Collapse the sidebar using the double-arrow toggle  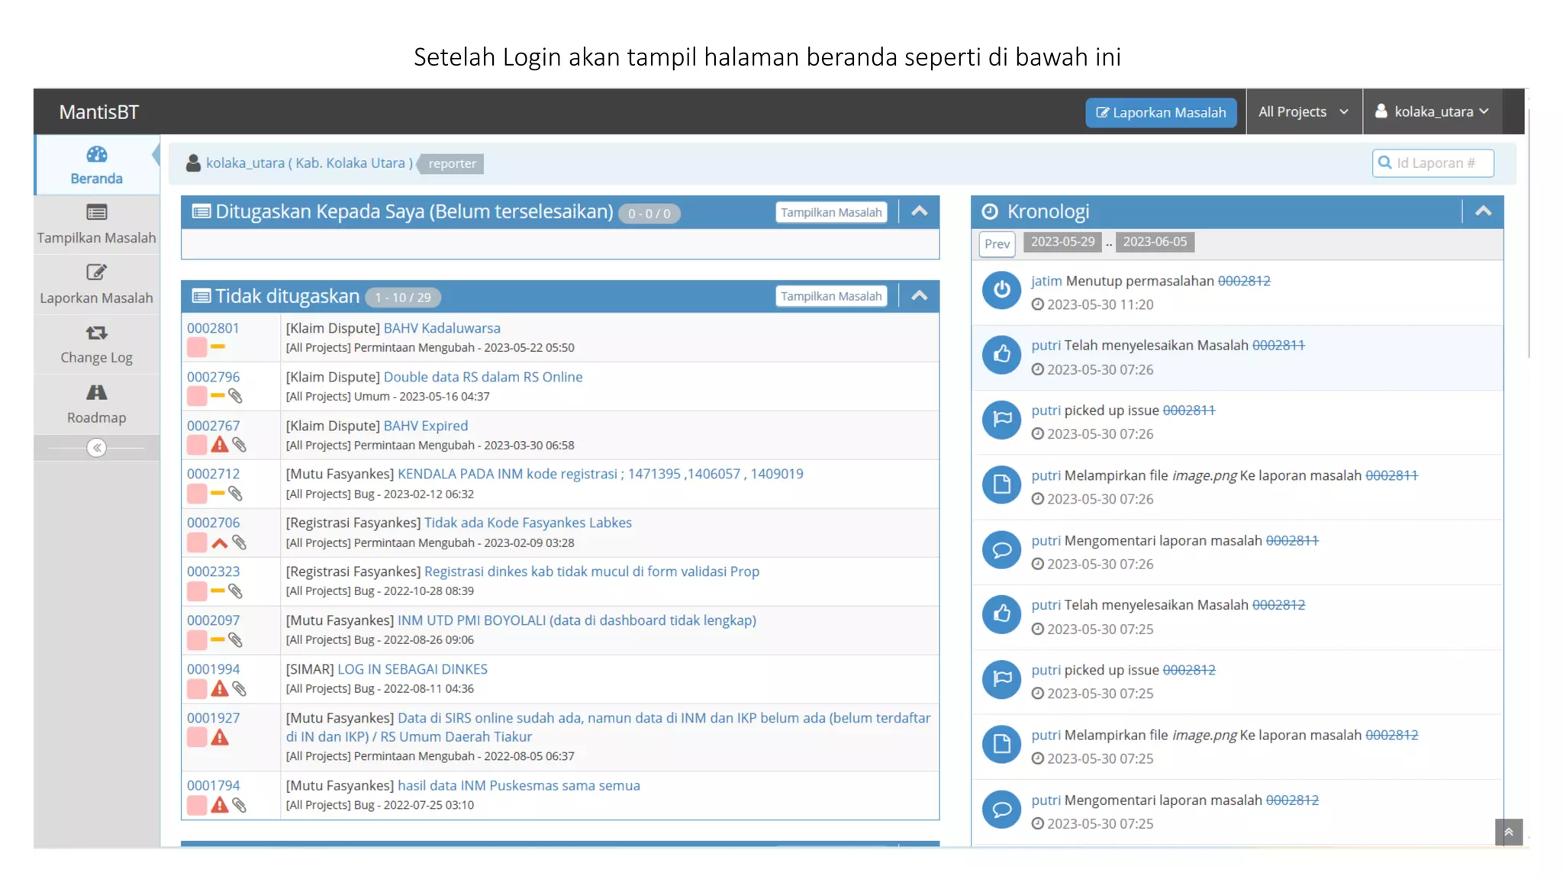click(97, 448)
